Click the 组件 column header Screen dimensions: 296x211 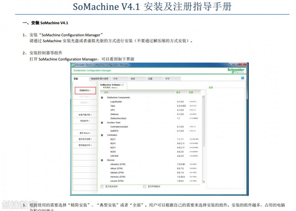138,93
